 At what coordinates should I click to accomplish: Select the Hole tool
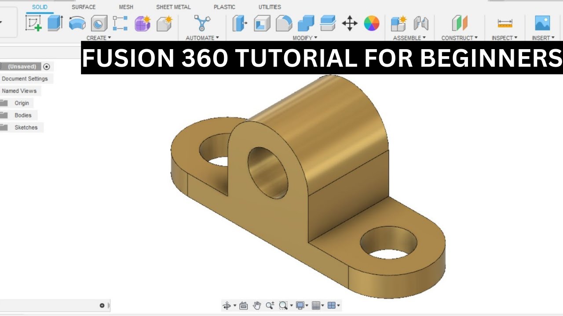tap(99, 23)
